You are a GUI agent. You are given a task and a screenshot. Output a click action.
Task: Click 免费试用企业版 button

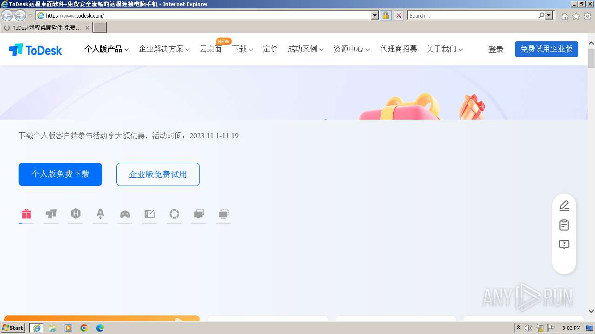click(x=546, y=49)
